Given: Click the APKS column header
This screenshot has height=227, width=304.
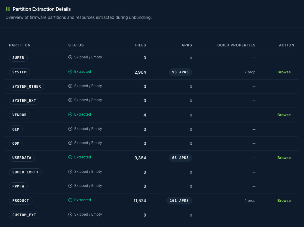Looking at the screenshot, I should tap(187, 45).
